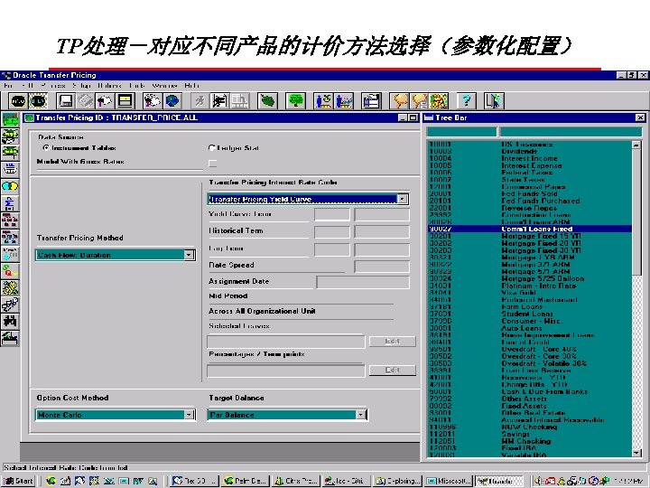Click the bottom sidebar icon with green arrow
Screen dimensions: 650x488
(10, 338)
